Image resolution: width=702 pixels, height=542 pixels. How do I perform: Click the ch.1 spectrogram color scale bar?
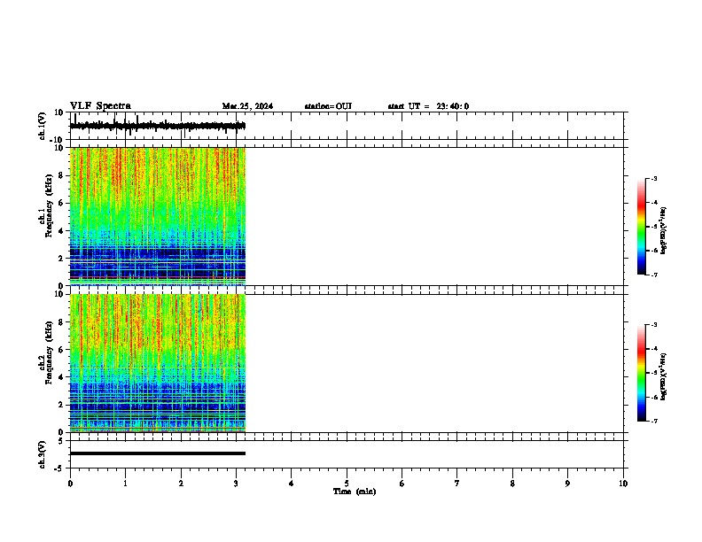pyautogui.click(x=641, y=226)
